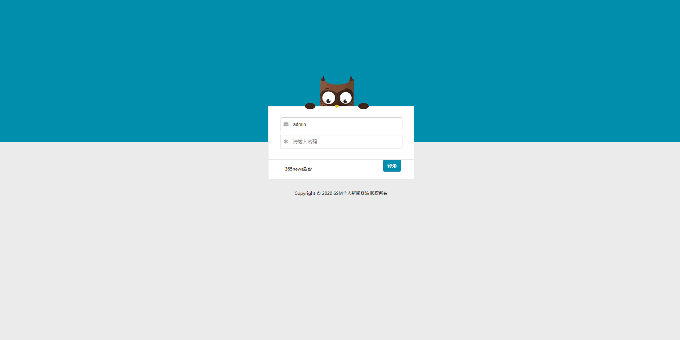Click the owl's yellow beak

[x=337, y=106]
